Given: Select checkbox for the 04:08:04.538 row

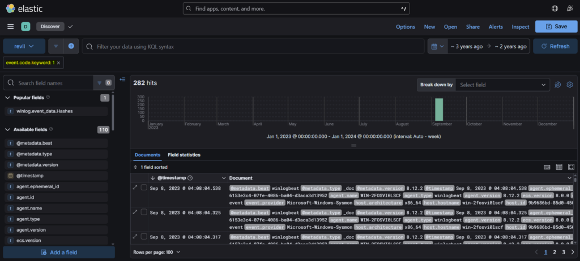Looking at the screenshot, I should pos(144,188).
